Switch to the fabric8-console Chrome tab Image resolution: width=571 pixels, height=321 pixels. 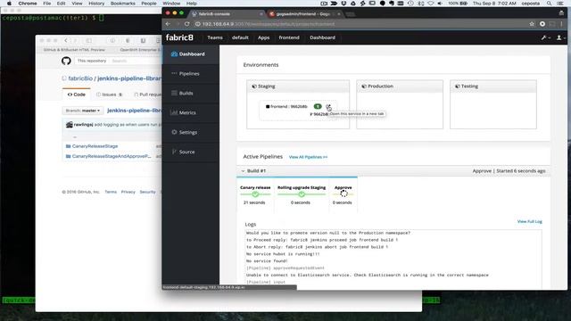tap(226, 14)
